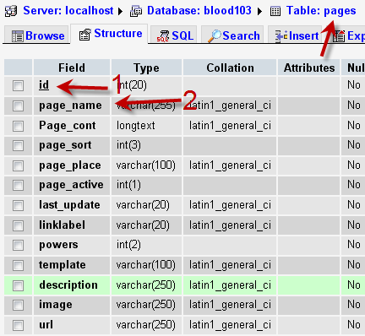Click the database icon beside blood103
Screen dimensions: 365x336
(x=136, y=11)
